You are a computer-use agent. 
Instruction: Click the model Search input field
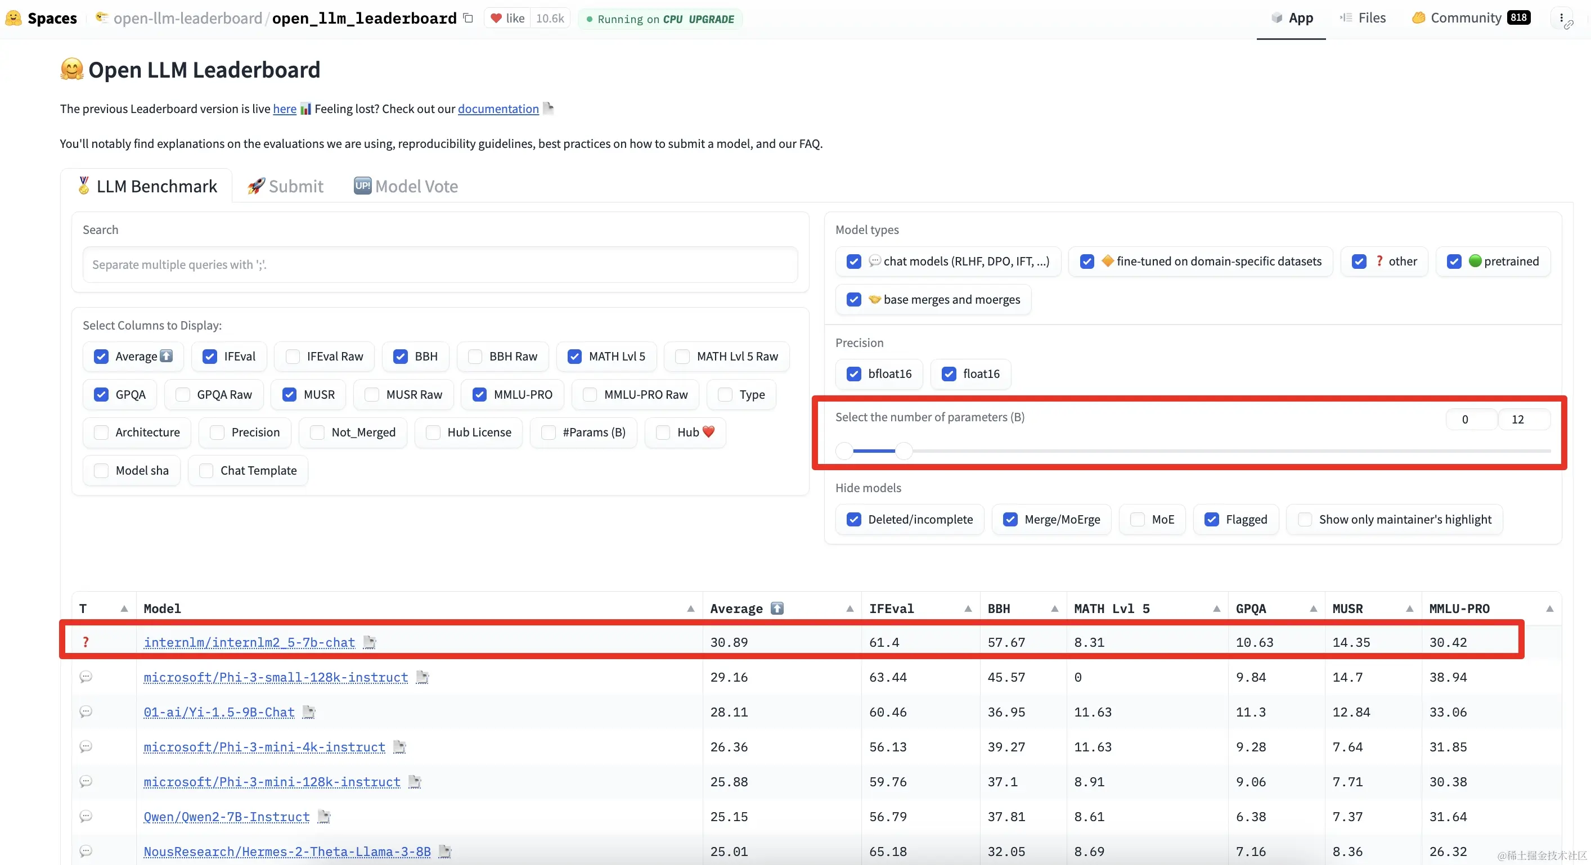click(440, 264)
